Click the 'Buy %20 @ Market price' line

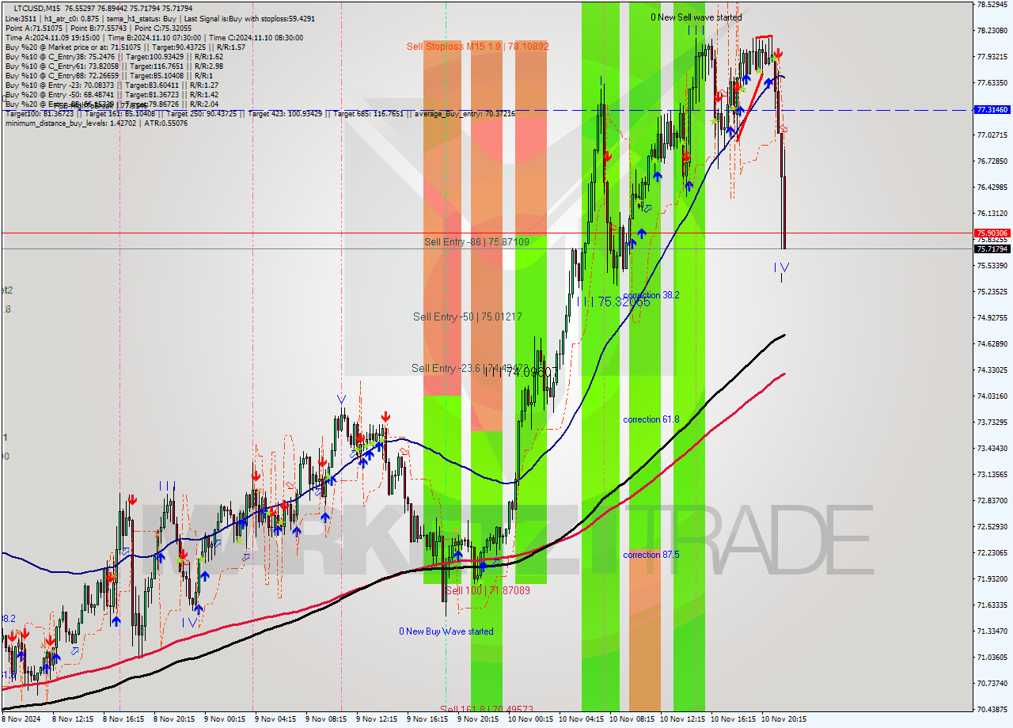tap(125, 47)
